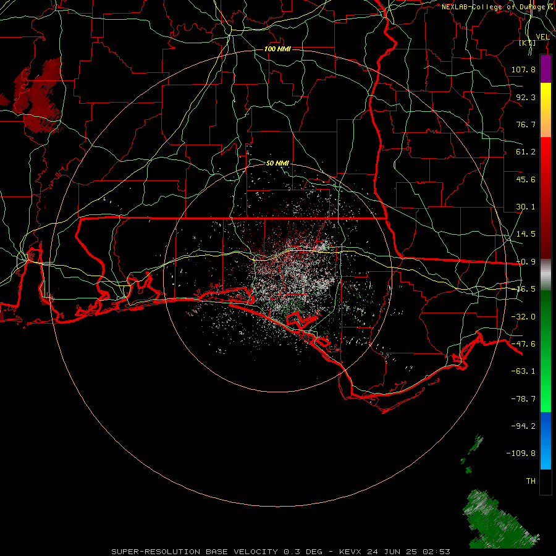Click the -78.7 velocity scale value

[523, 399]
